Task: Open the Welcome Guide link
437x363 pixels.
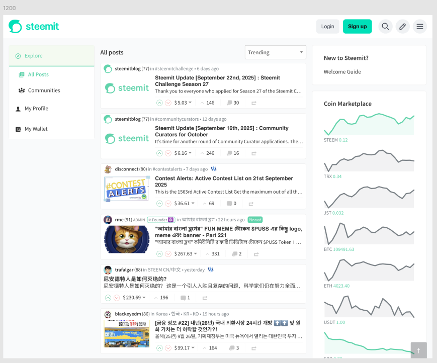Action: 342,72
